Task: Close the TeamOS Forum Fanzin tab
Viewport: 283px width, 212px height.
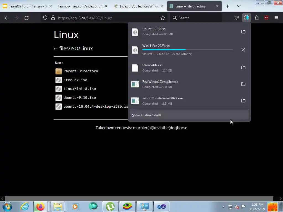Action: (51, 6)
